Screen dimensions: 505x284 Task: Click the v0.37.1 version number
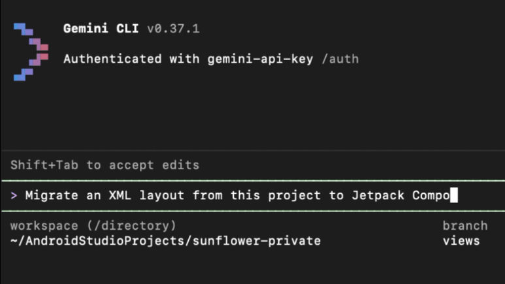[173, 29]
